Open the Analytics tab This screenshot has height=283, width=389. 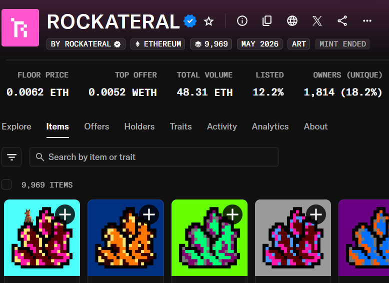(x=270, y=126)
